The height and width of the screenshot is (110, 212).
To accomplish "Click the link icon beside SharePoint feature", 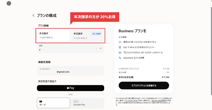I will (x=120, y=58).
